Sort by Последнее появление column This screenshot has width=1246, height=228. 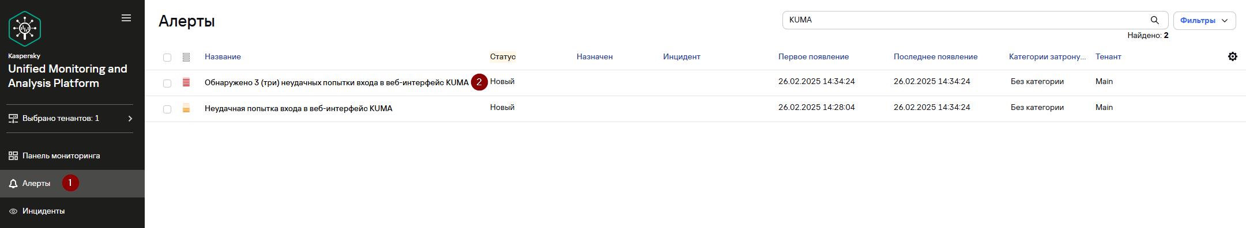(x=936, y=56)
